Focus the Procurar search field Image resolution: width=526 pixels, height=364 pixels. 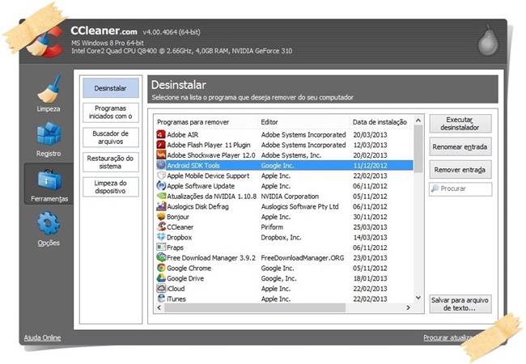(x=460, y=188)
